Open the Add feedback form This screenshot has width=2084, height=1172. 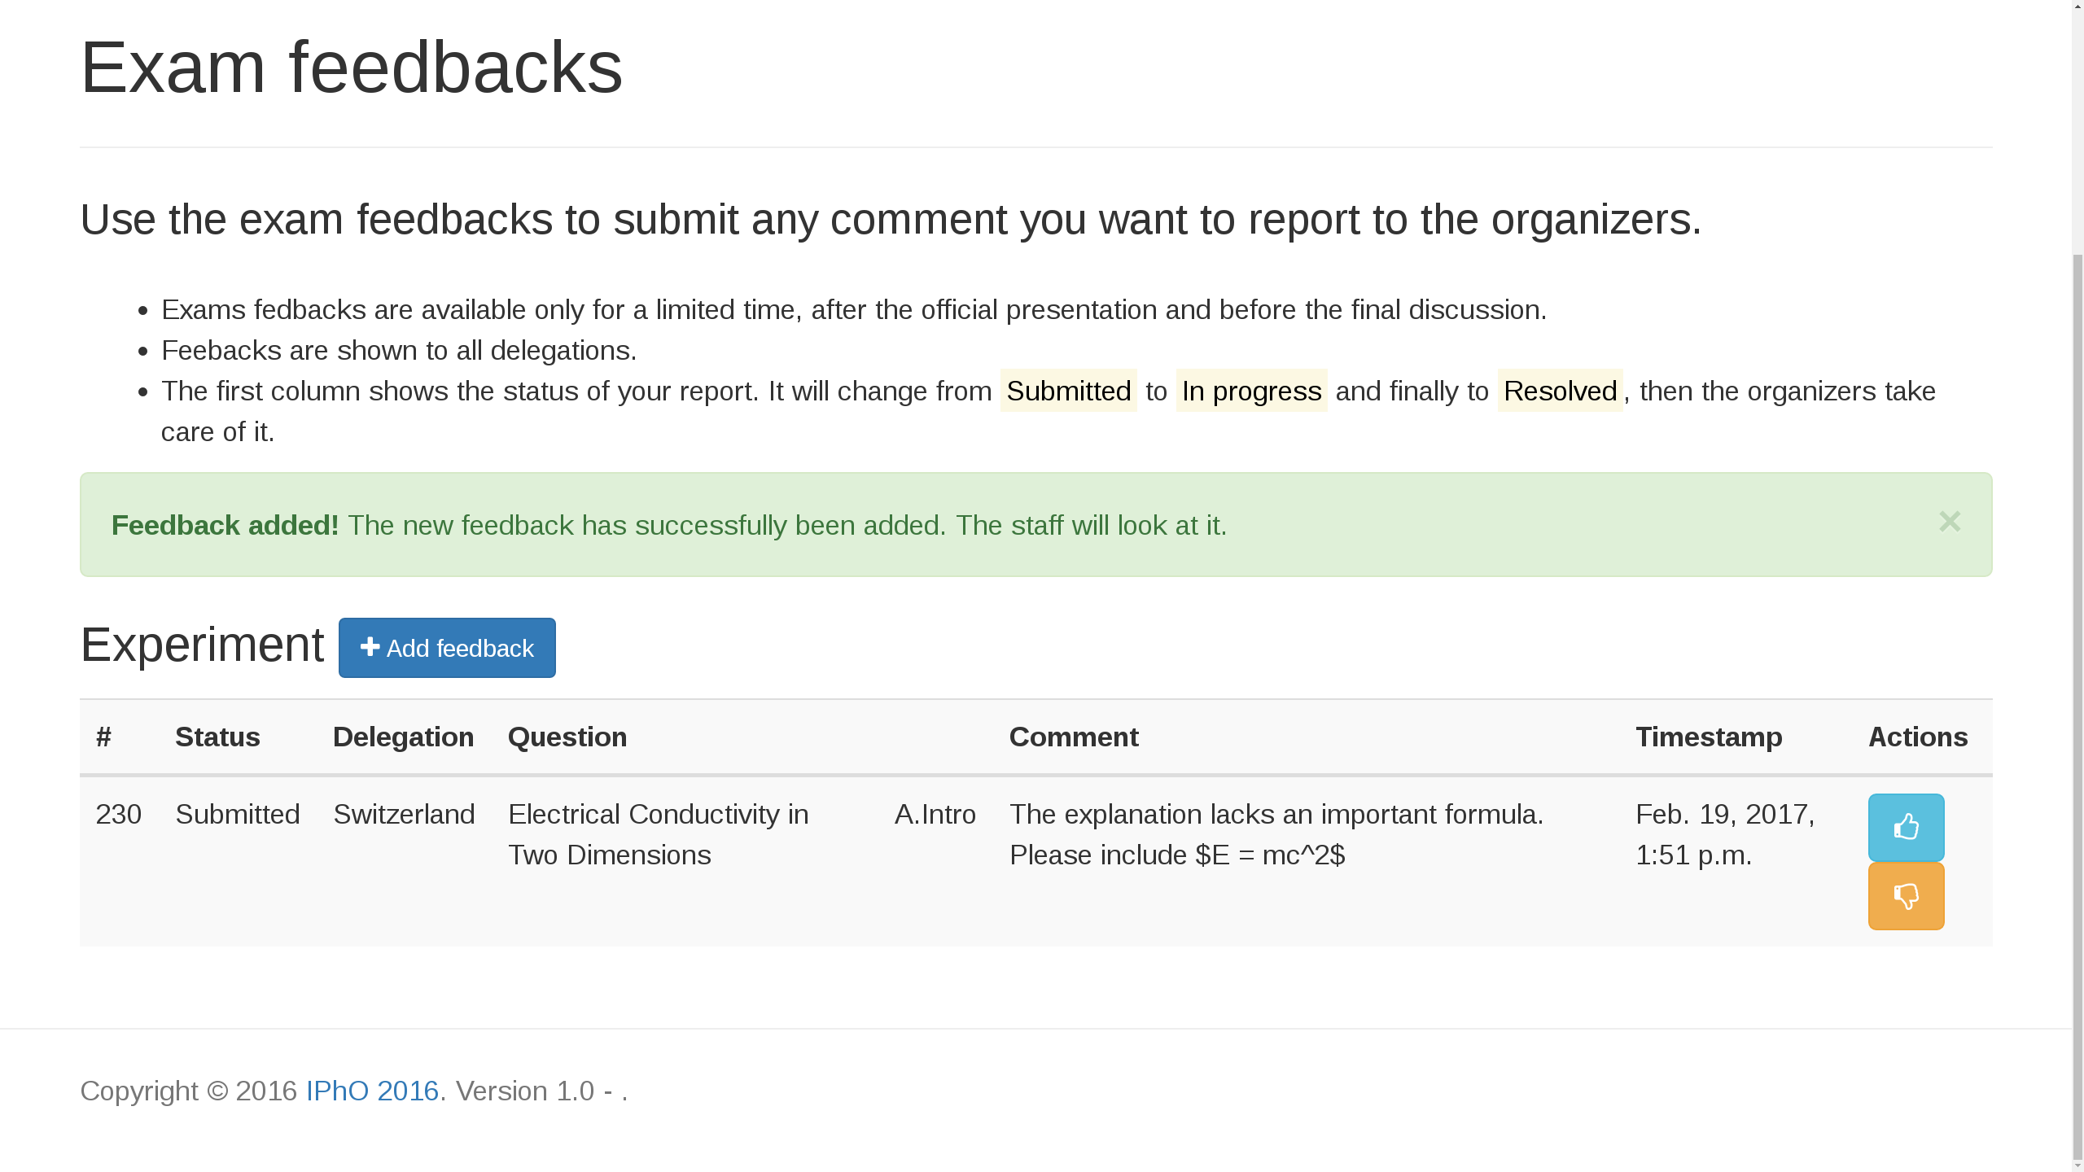pos(447,647)
